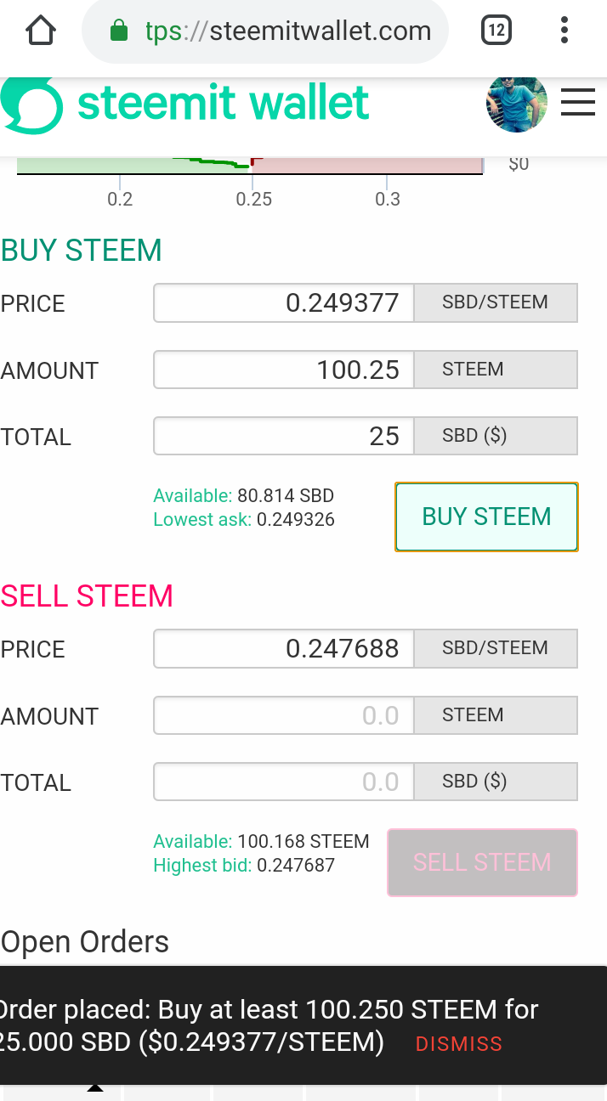Dismiss the order placed notification
Viewport: 607px width, 1101px height.
459,1043
